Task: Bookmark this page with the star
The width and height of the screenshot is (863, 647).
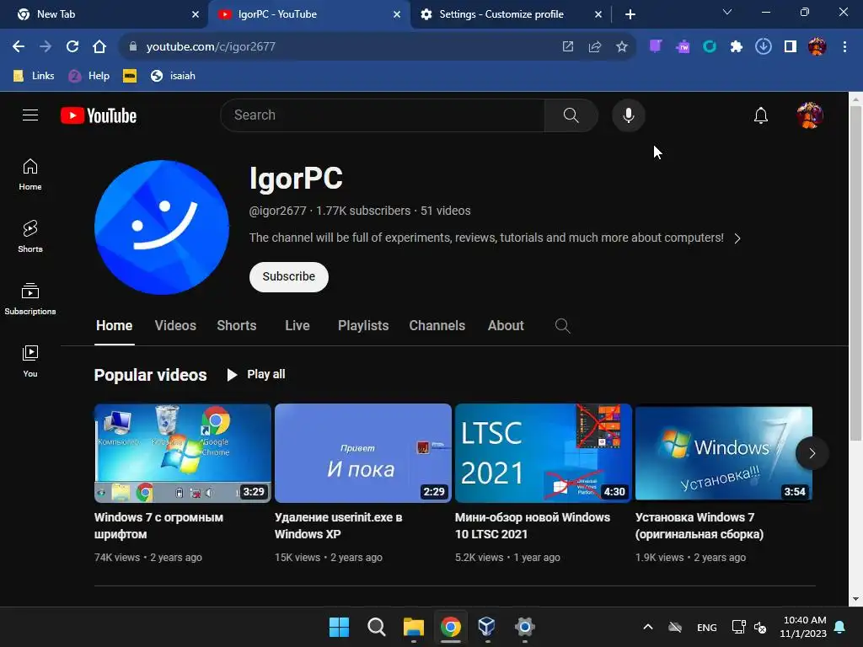Action: (x=621, y=47)
